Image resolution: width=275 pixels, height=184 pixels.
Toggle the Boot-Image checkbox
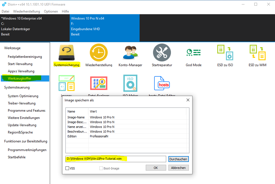101,168
